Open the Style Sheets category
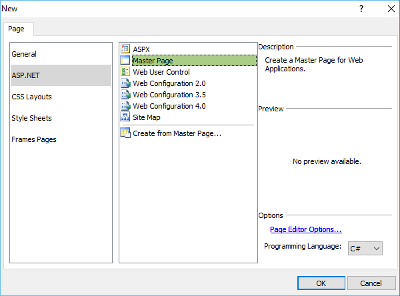The image size is (400, 296). [31, 118]
